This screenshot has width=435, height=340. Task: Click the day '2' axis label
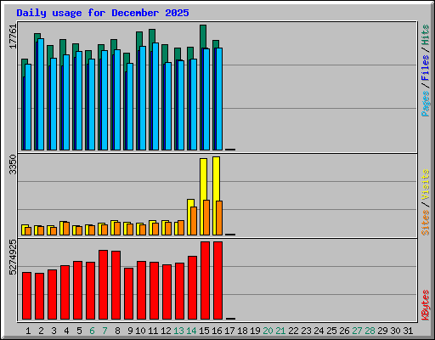41,331
